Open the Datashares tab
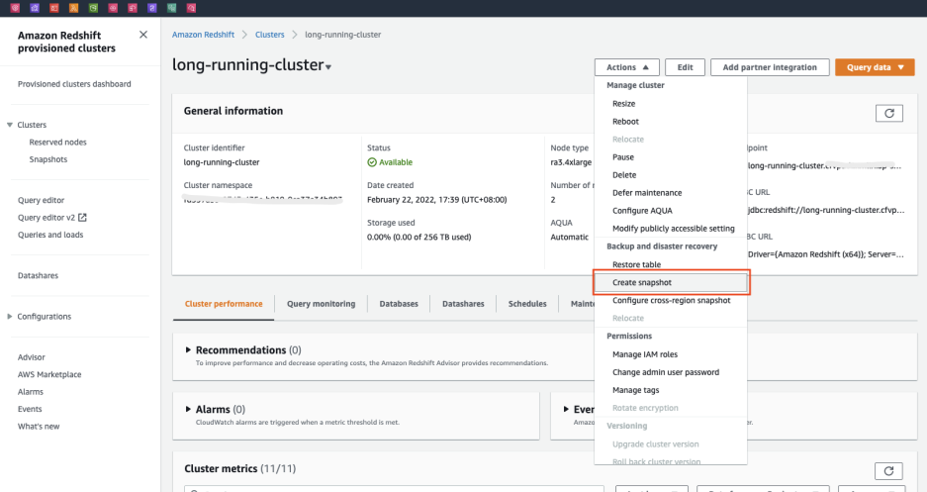 coord(463,304)
